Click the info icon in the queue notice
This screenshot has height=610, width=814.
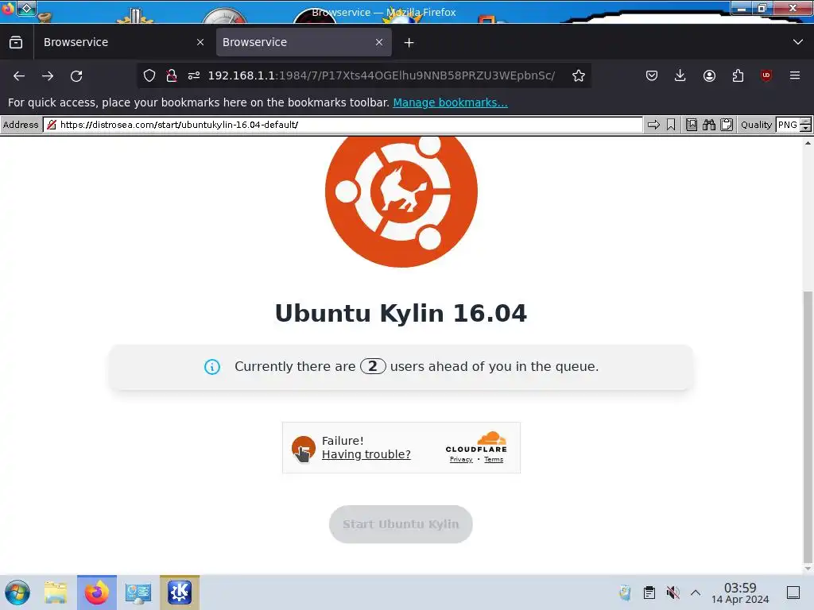(211, 367)
